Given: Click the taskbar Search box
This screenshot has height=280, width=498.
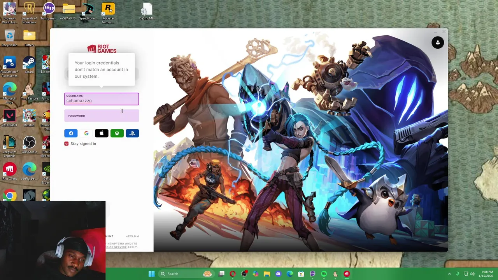Looking at the screenshot, I should pos(186,274).
